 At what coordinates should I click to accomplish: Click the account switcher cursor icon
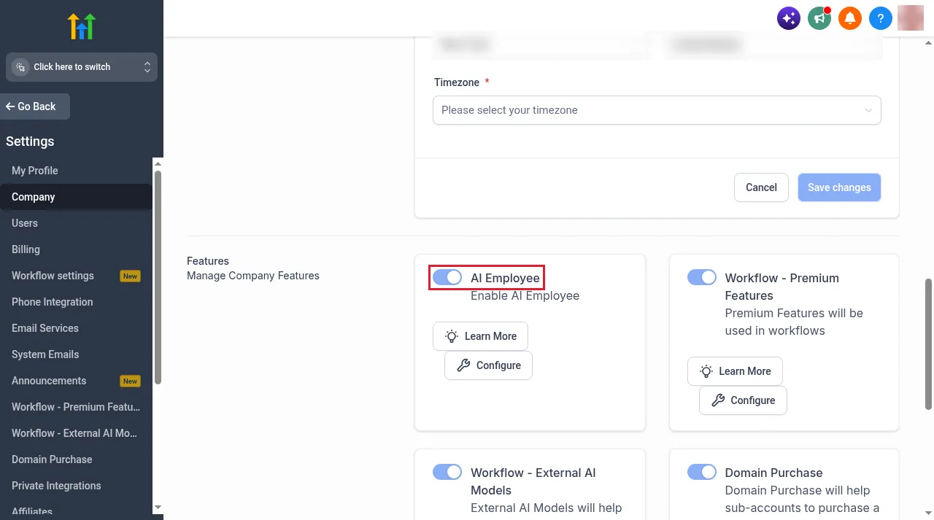click(x=20, y=67)
